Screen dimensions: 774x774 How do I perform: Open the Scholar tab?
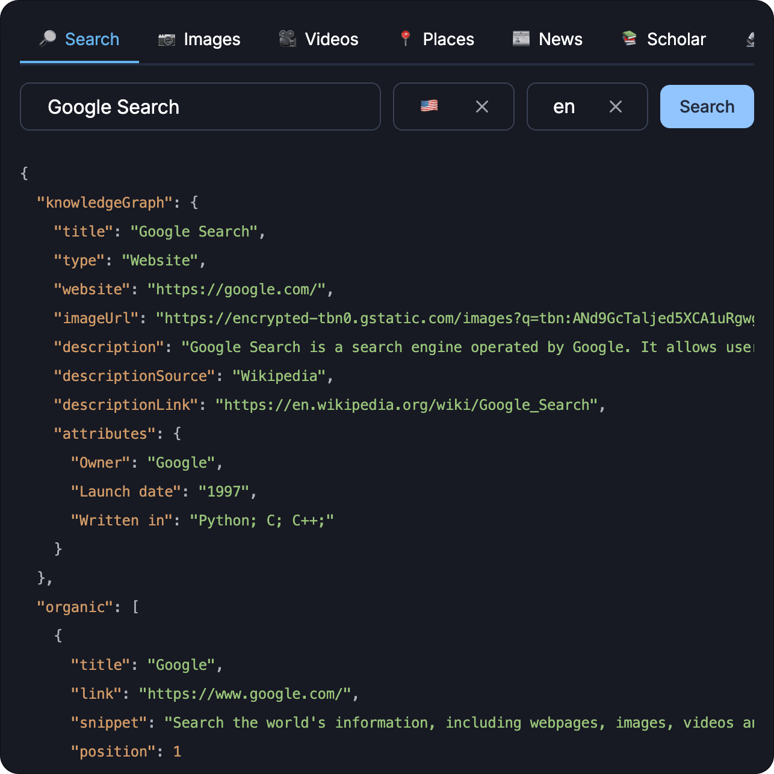[x=663, y=39]
